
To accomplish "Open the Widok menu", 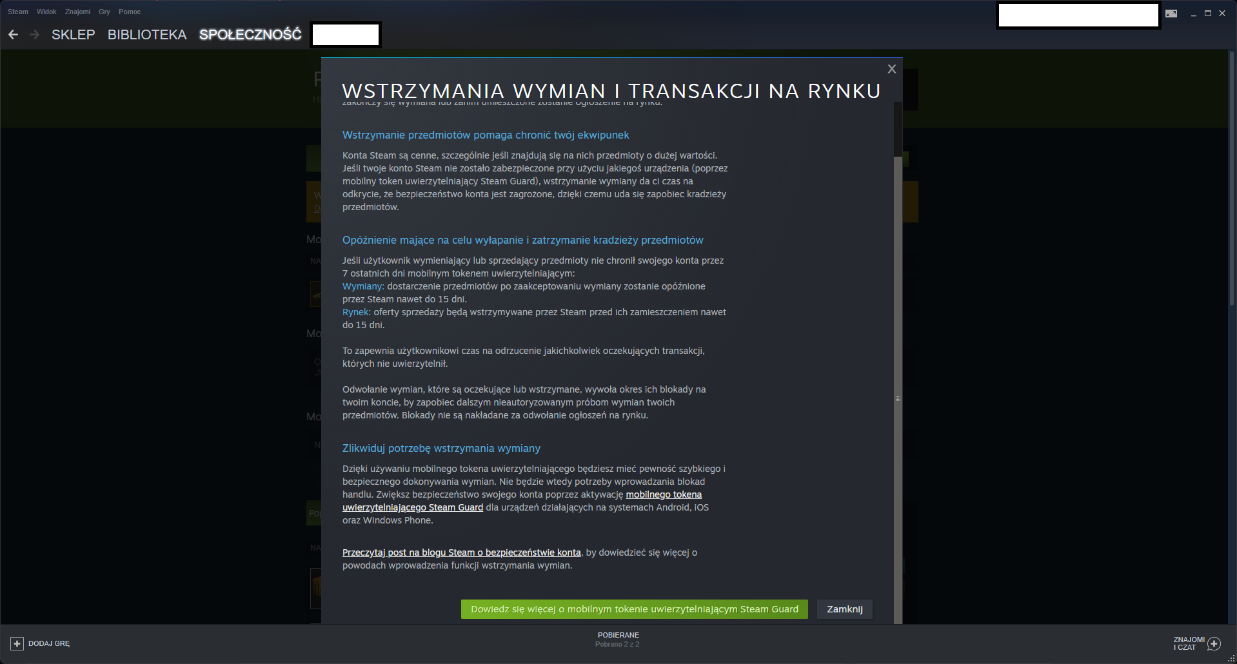I will pos(46,12).
